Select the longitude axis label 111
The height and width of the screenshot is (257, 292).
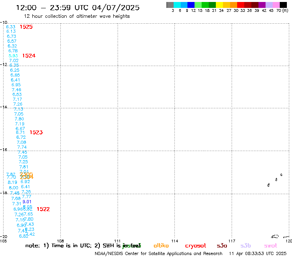point(117,241)
